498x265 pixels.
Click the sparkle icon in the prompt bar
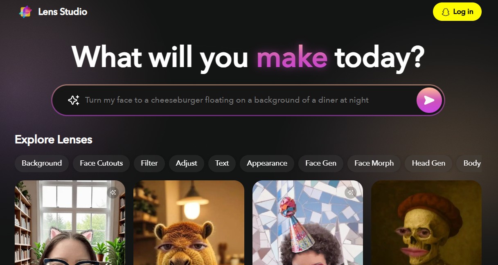point(74,100)
